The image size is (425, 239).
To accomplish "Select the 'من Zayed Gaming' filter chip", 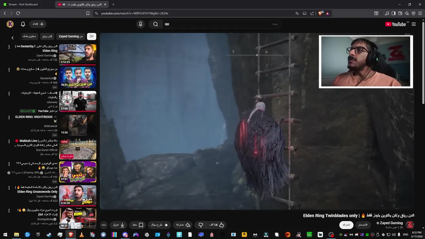I will [70, 37].
